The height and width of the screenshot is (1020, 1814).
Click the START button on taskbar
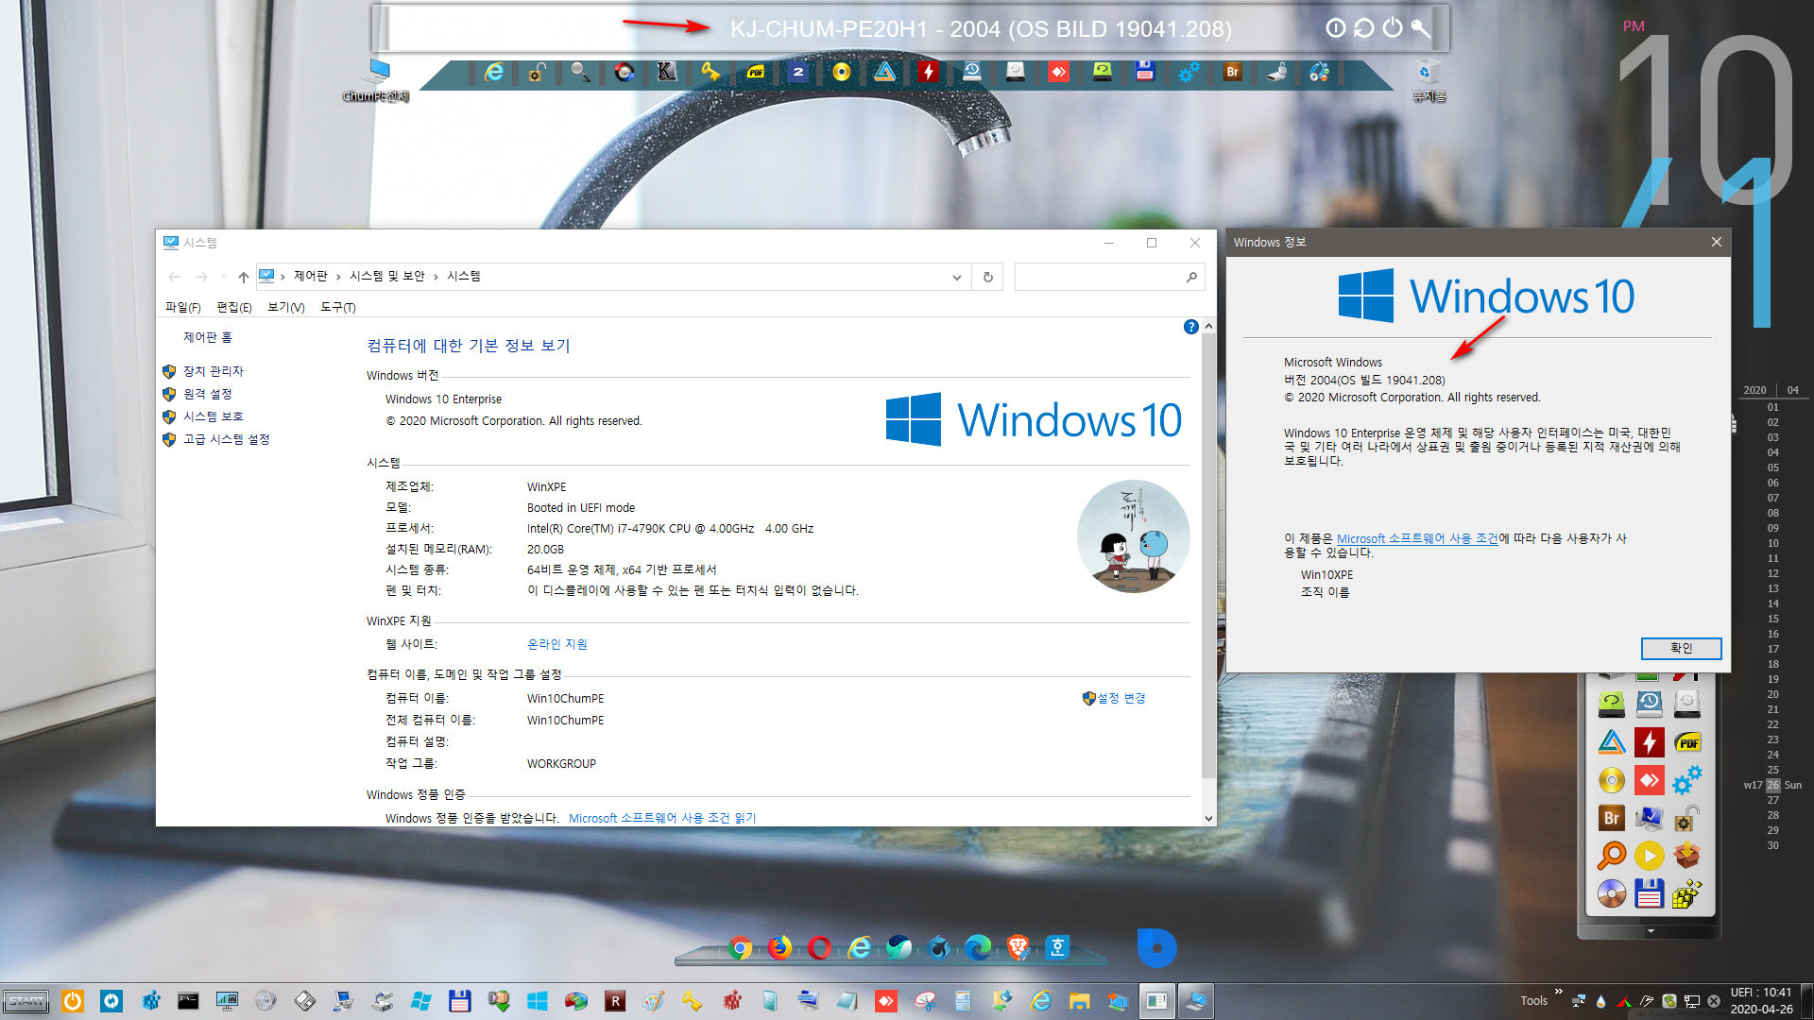[x=26, y=1000]
